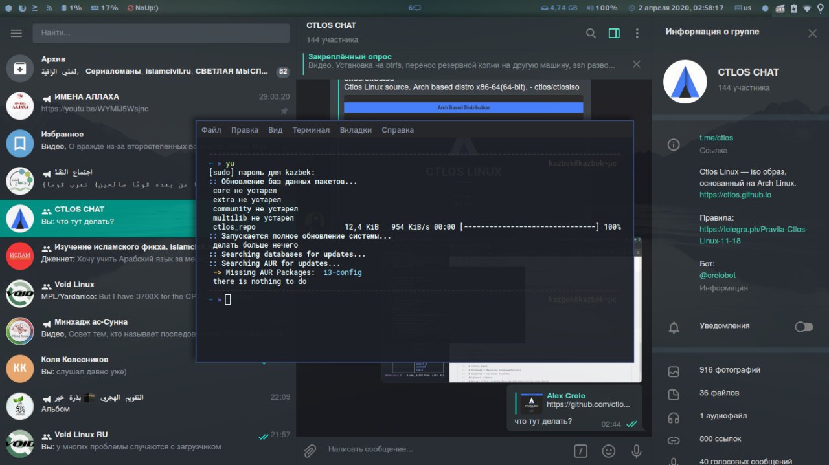Click the 144 участника members count in header
829x465 pixels.
[x=332, y=40]
